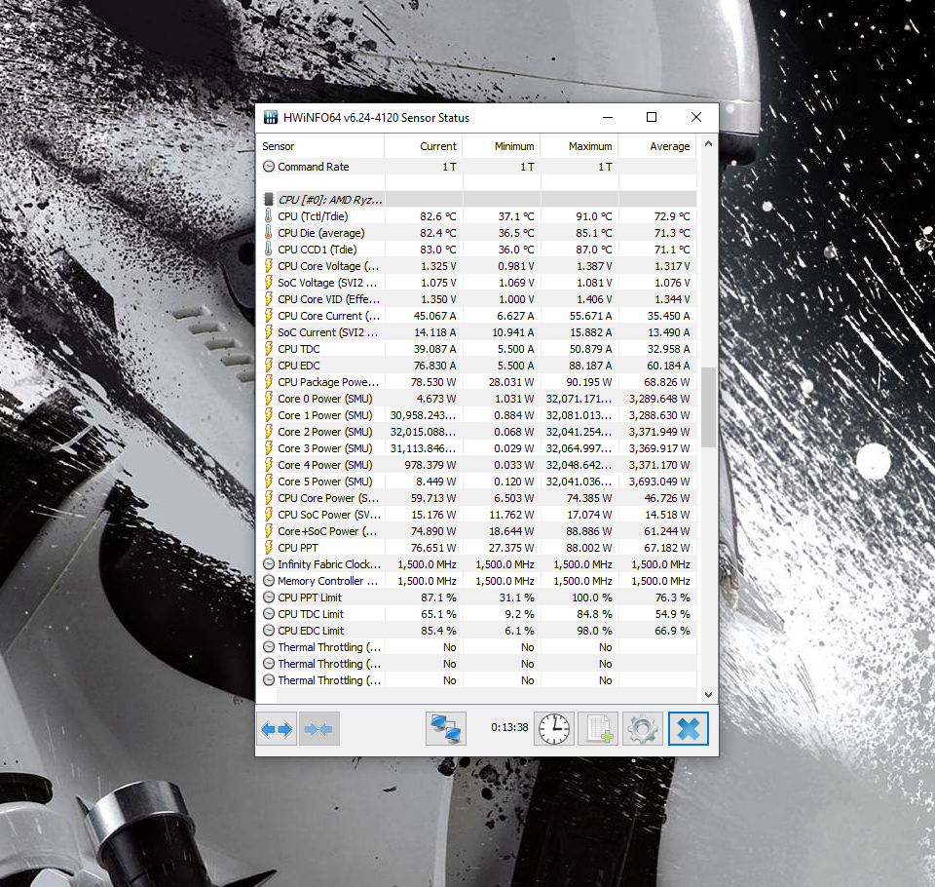Select the CPU SoC Power row label
The height and width of the screenshot is (887, 935).
[328, 515]
